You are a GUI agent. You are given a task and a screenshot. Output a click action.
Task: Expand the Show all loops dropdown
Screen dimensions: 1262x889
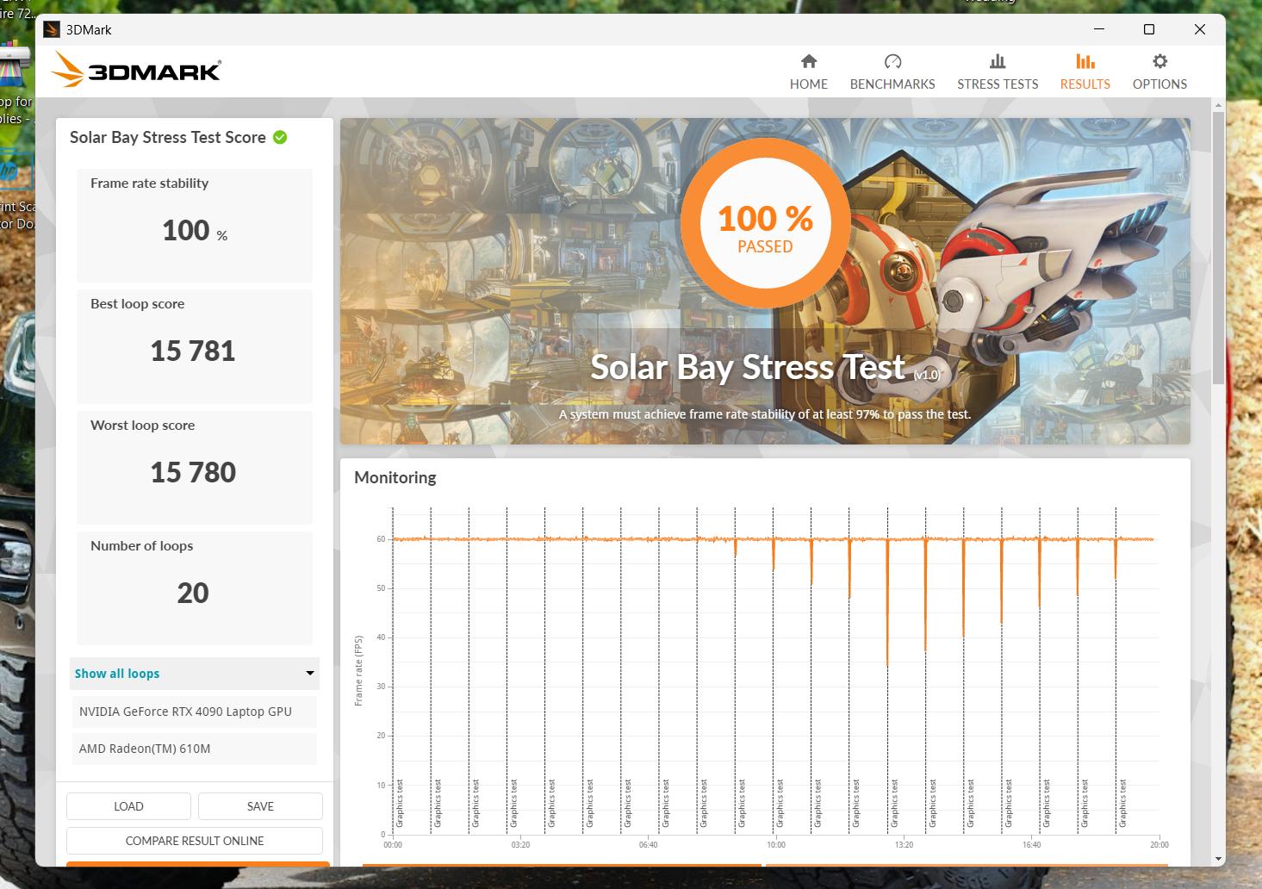click(x=195, y=674)
